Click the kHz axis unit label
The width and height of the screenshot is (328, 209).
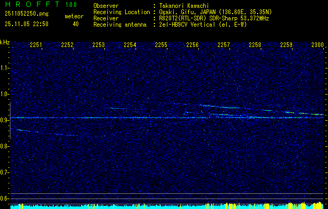click(5, 42)
